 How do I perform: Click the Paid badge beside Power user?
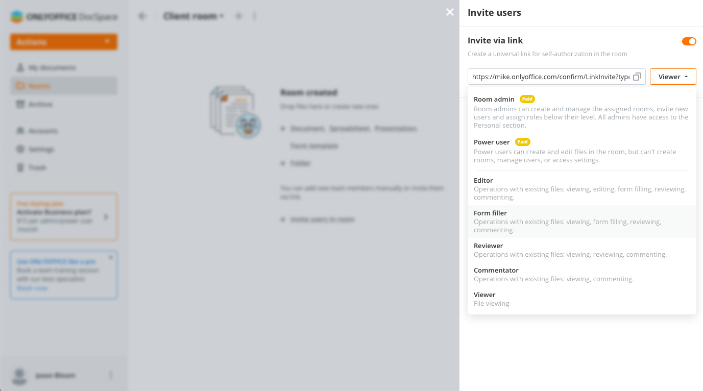(523, 142)
